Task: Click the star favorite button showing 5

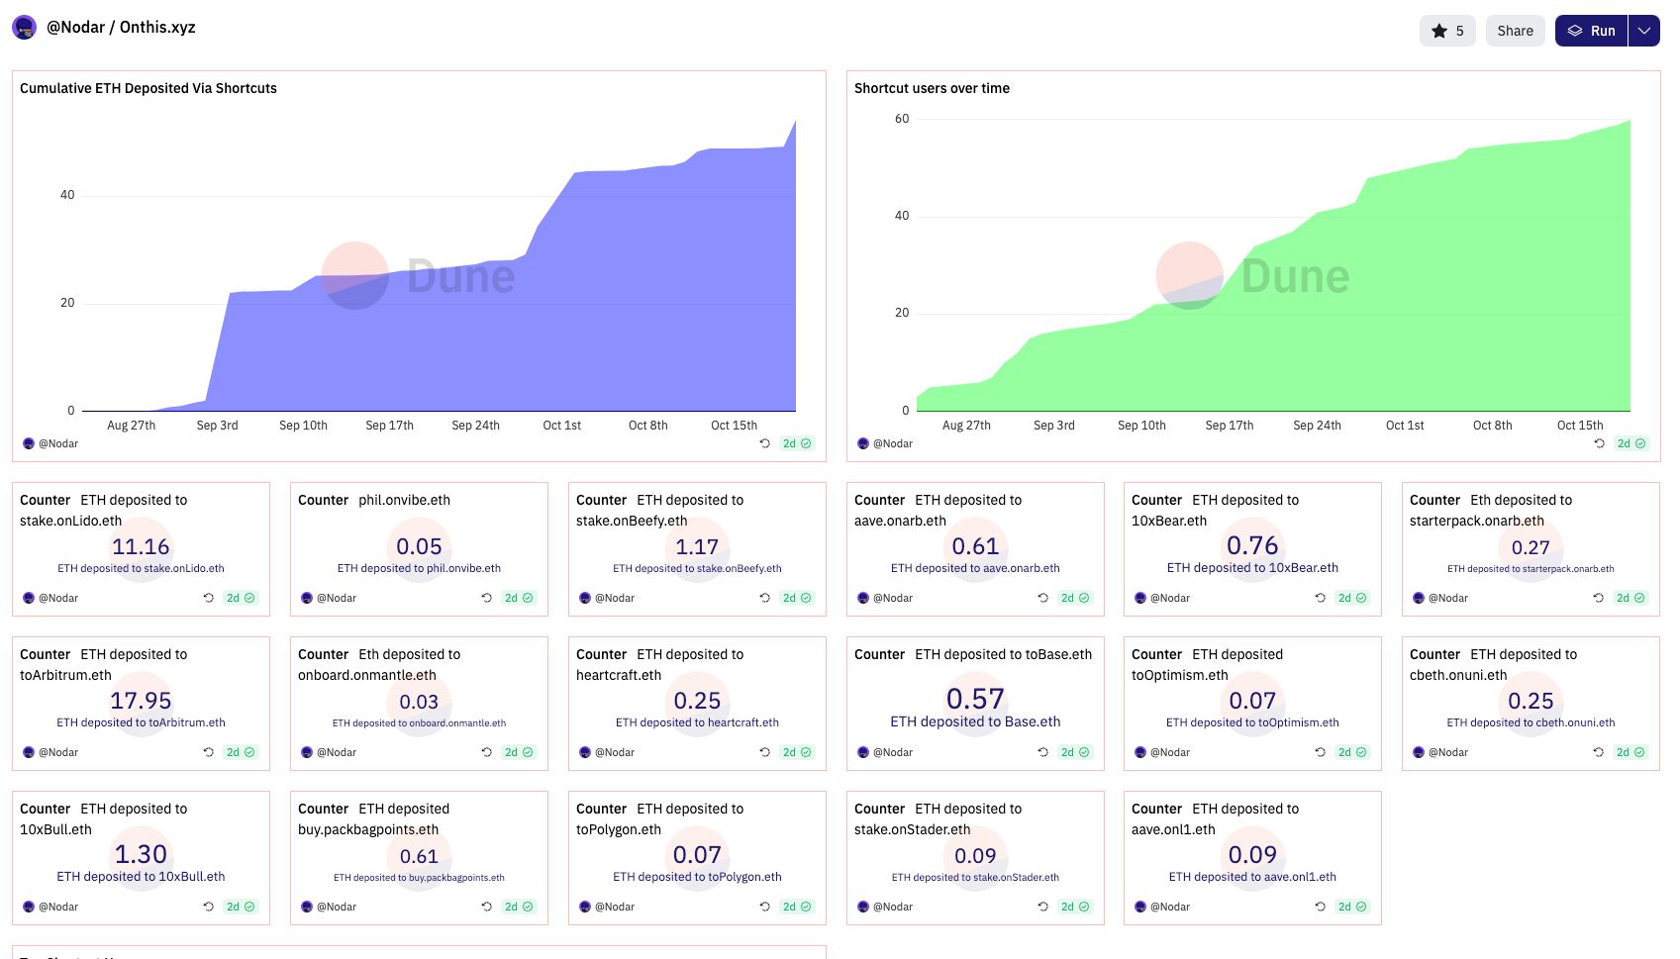Action: 1447,31
